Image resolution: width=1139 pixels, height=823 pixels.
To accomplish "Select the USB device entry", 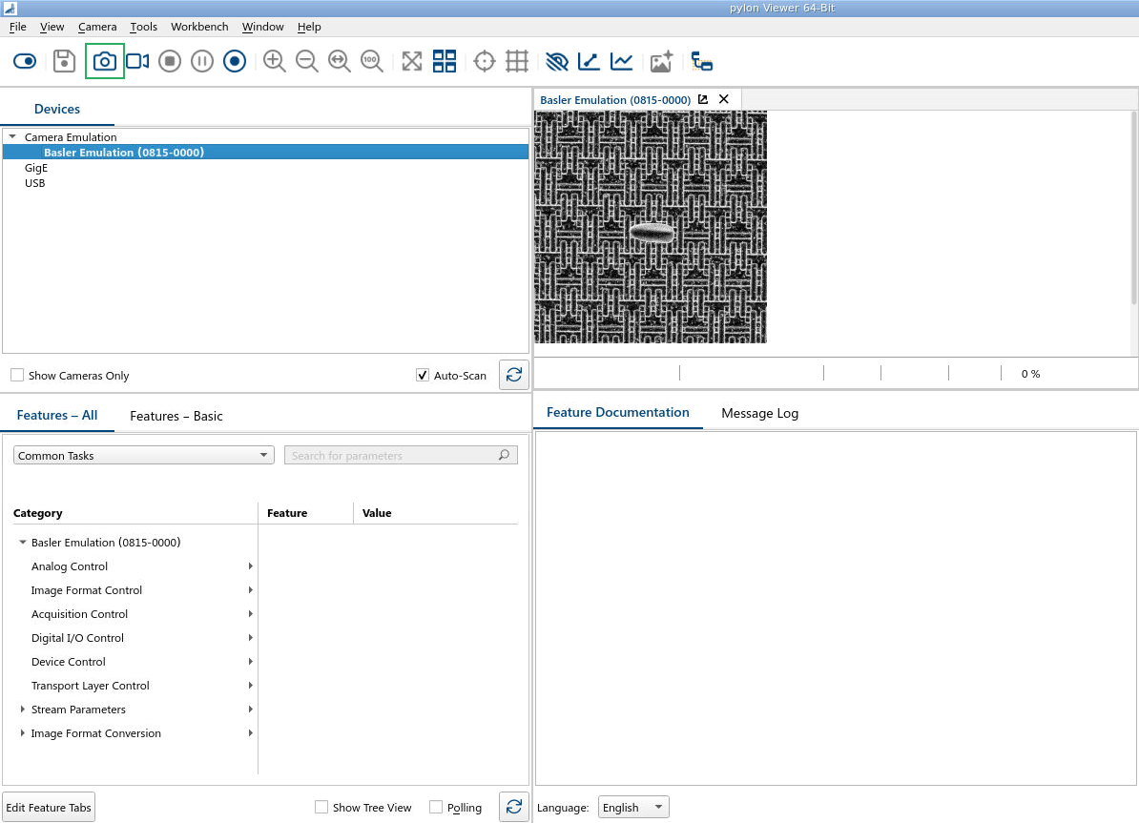I will click(35, 183).
